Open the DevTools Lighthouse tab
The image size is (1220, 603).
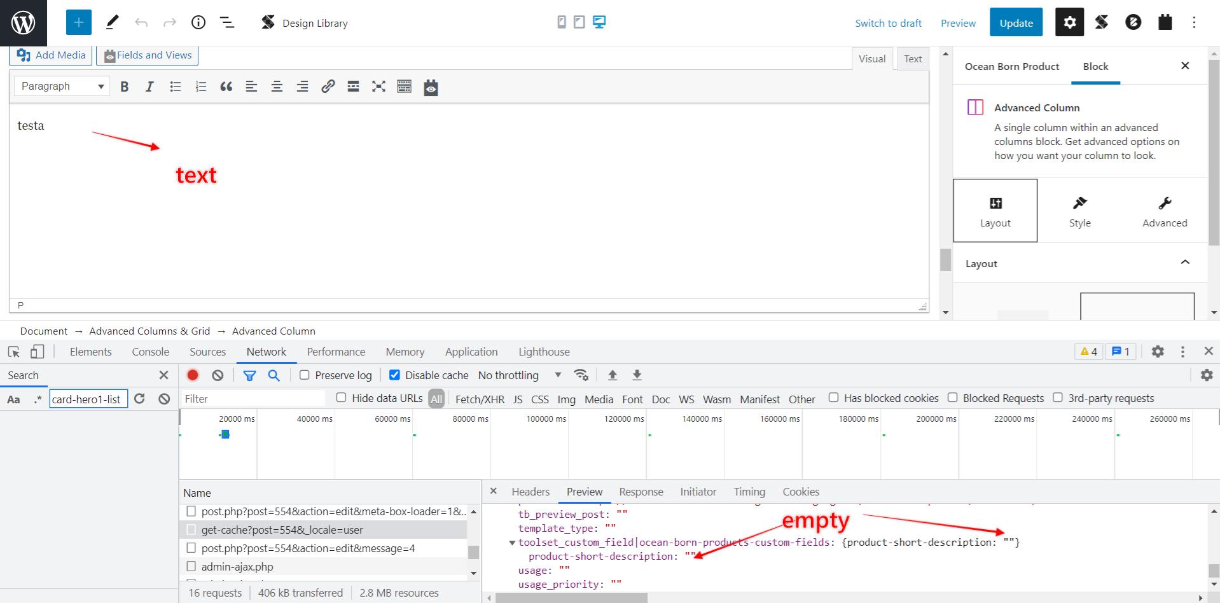pyautogui.click(x=544, y=352)
